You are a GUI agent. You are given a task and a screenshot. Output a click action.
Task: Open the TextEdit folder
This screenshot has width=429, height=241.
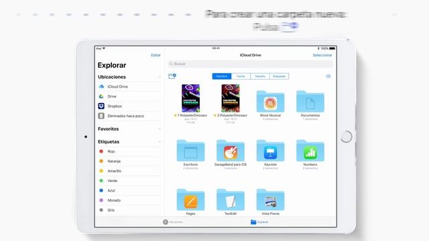point(231,199)
